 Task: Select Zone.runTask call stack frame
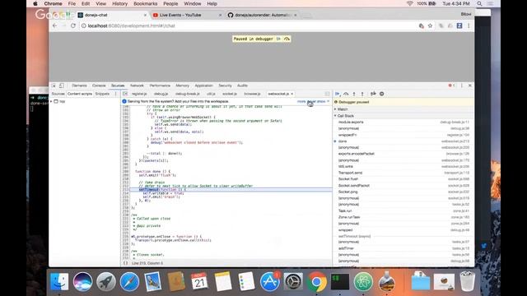click(x=403, y=217)
